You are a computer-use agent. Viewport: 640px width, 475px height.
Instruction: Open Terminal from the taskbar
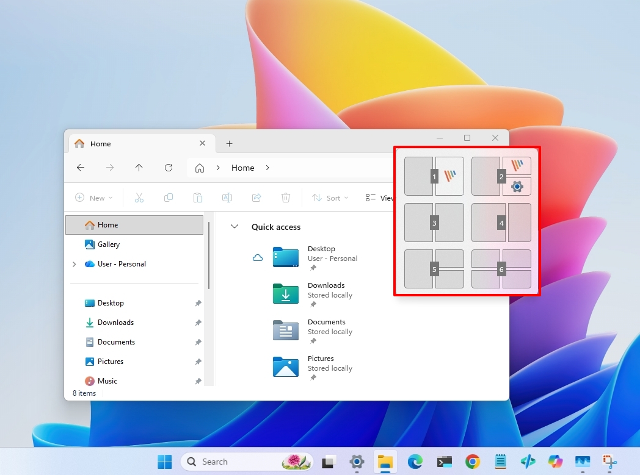pos(444,462)
